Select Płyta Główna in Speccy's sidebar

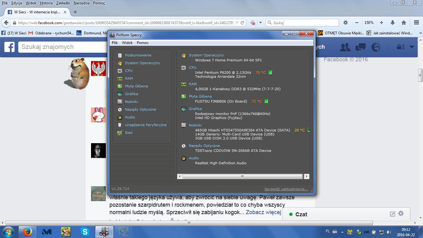137,86
